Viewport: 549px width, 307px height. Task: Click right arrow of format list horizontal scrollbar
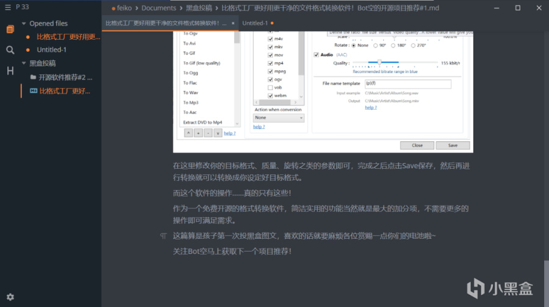(295, 102)
